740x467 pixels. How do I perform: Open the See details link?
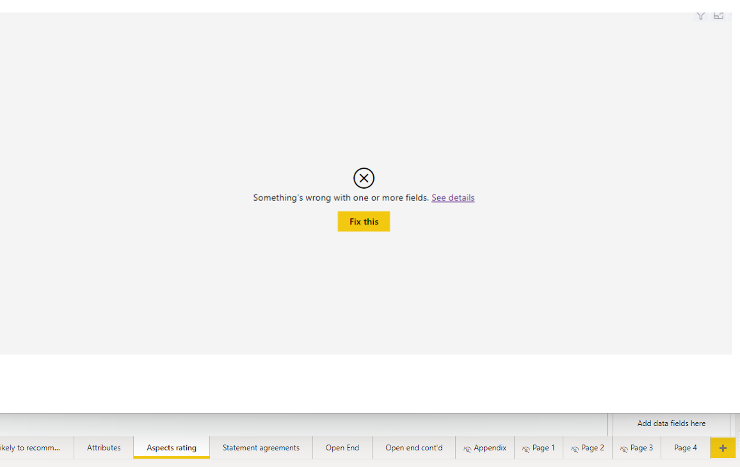453,198
